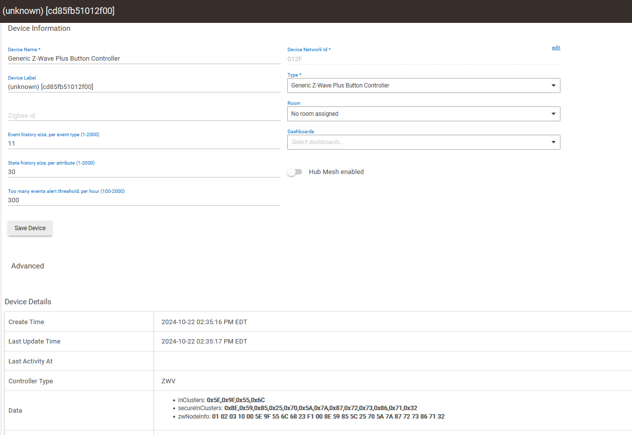Toggle the Hub Mesh enabled switch
This screenshot has width=632, height=435.
[x=295, y=172]
